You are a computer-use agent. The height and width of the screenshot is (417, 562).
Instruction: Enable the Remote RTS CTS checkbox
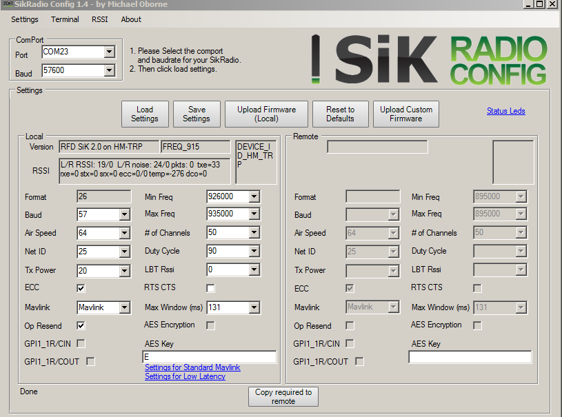(477, 288)
